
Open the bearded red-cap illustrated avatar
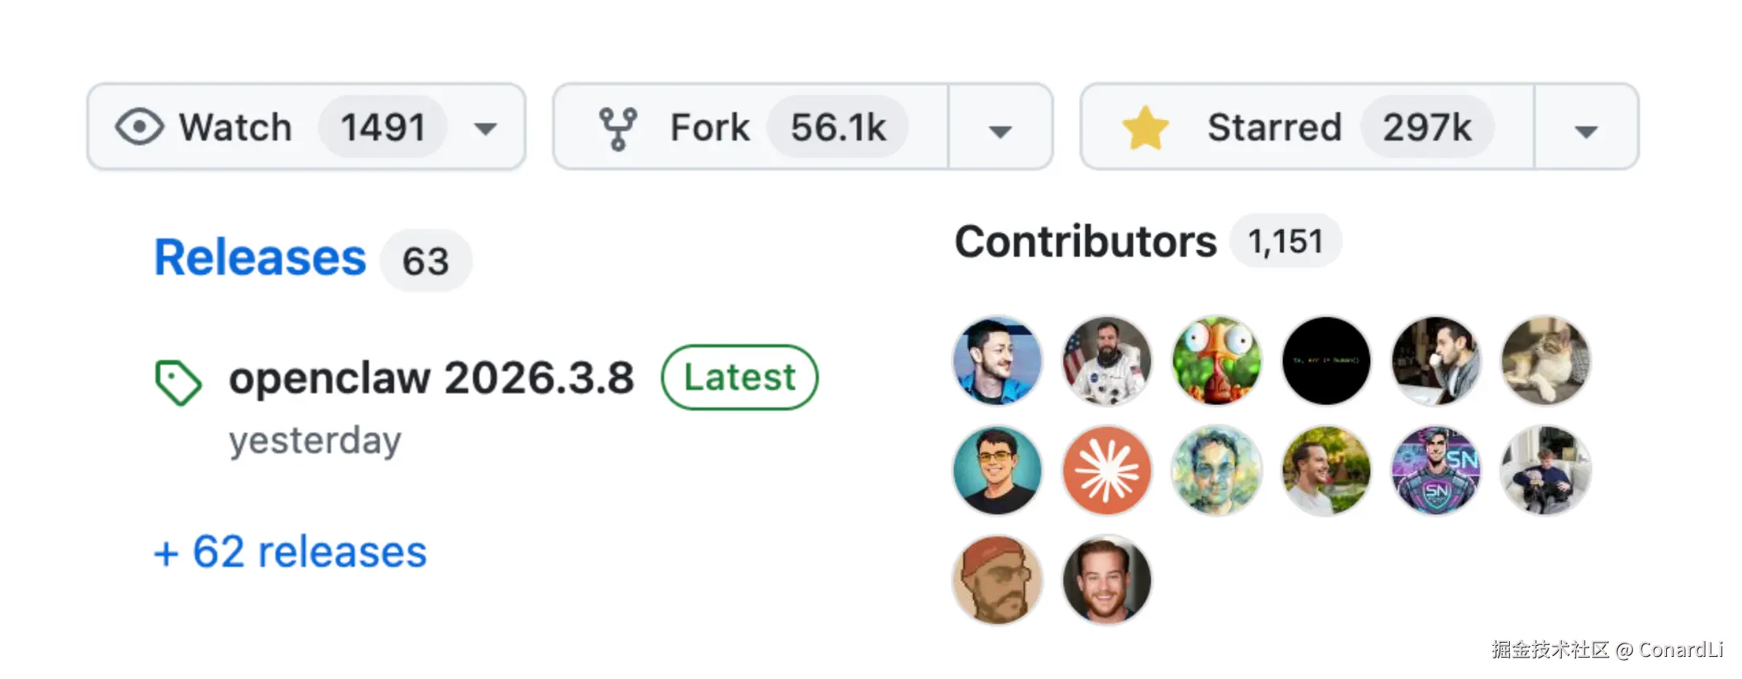(997, 580)
